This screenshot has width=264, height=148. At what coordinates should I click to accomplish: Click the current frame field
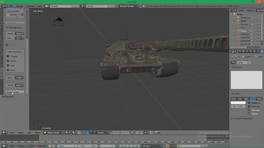coord(107,146)
